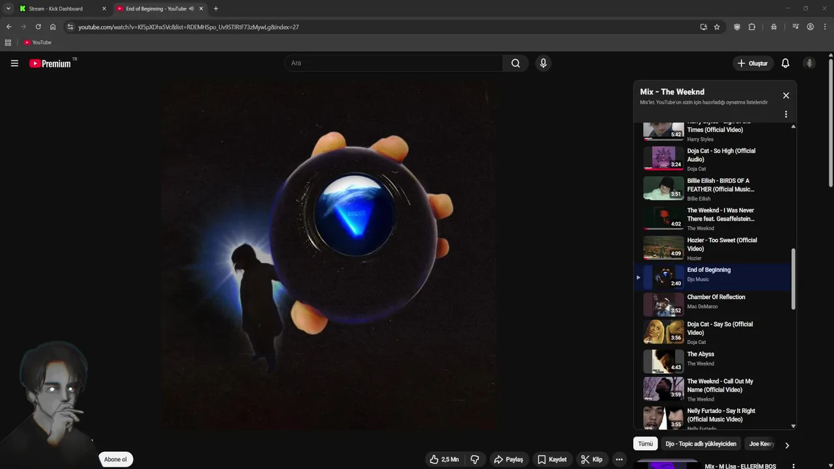Click the Klip clip button
The width and height of the screenshot is (834, 469).
point(592,459)
